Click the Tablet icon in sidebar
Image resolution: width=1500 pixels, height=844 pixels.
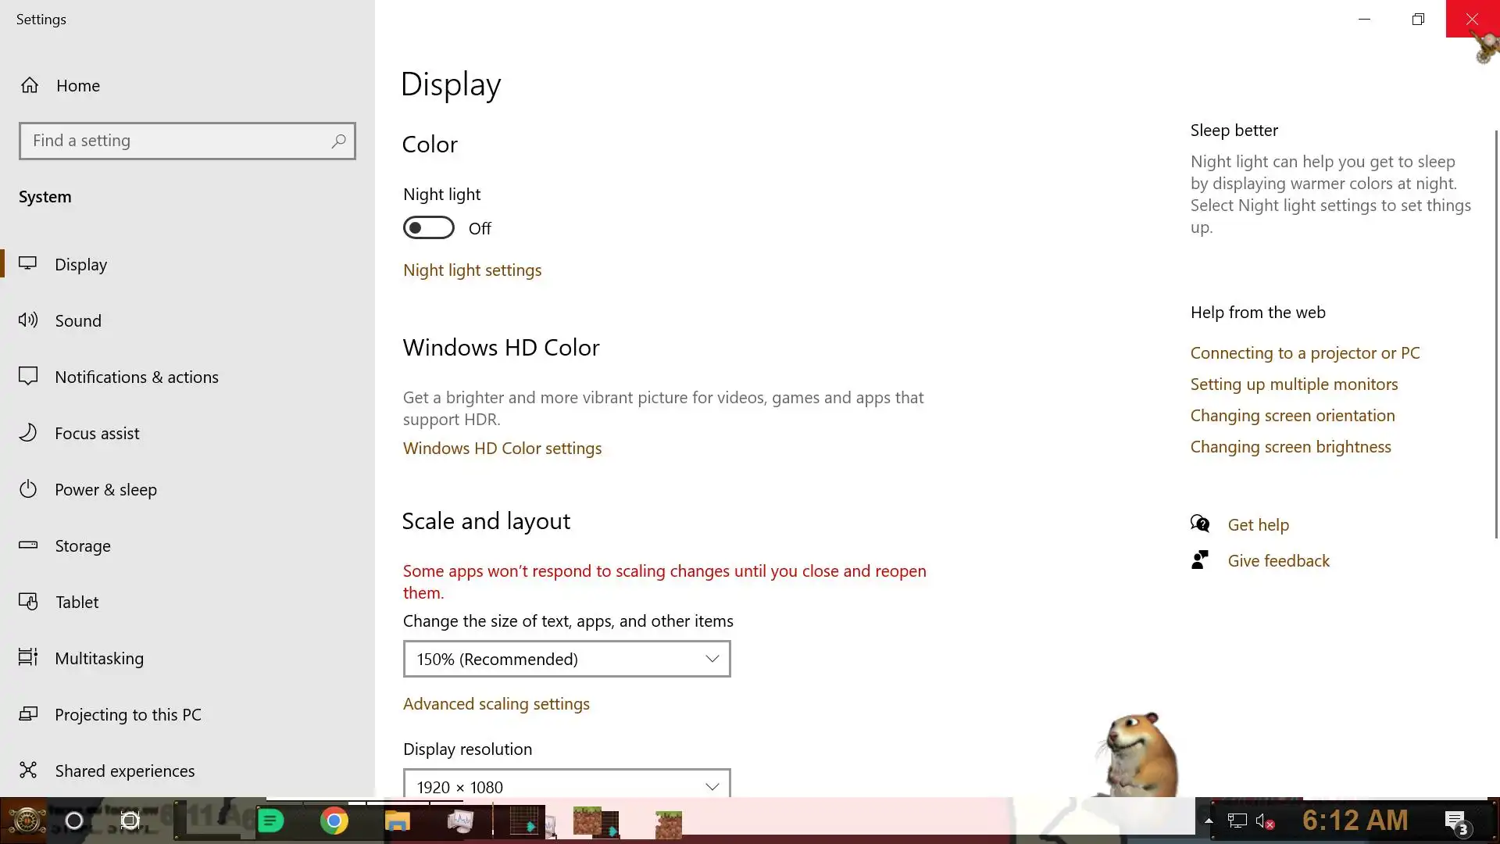point(28,602)
